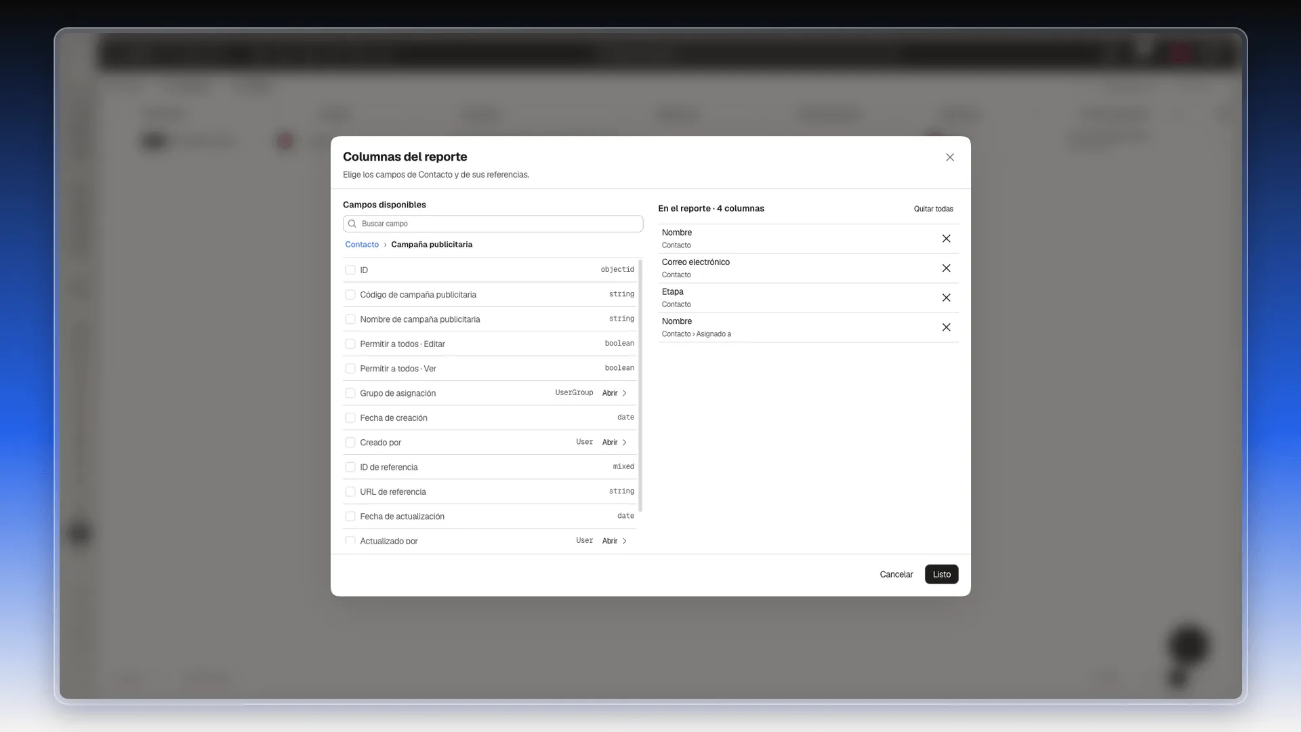This screenshot has width=1301, height=732.
Task: Remove the Etapa column
Action: pyautogui.click(x=946, y=298)
